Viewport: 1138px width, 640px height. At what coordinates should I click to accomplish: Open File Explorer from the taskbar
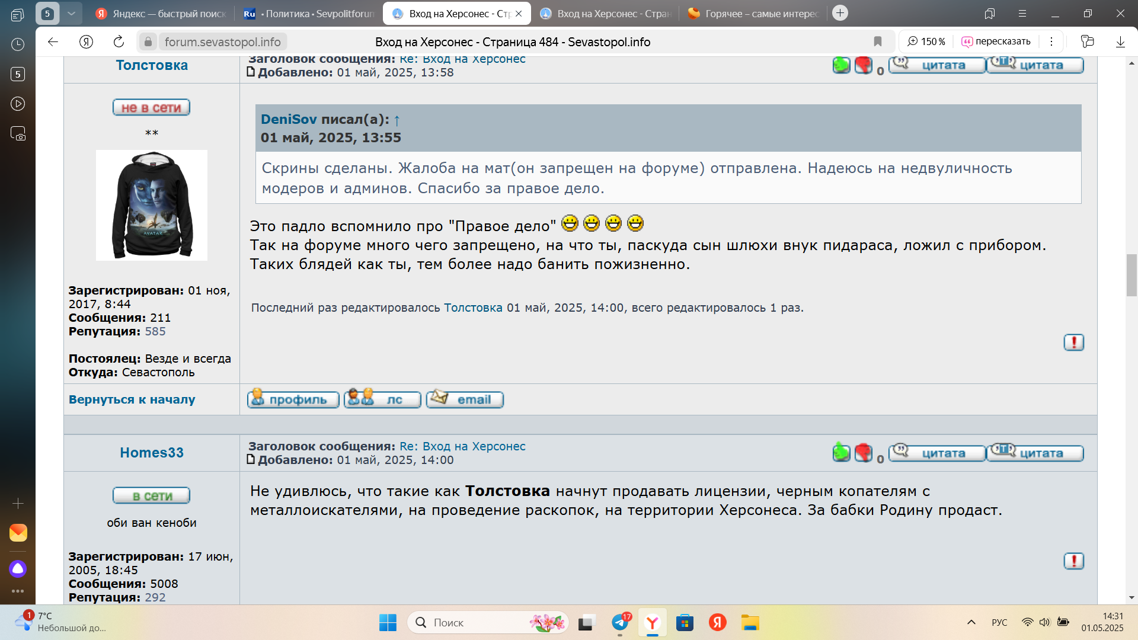point(750,623)
